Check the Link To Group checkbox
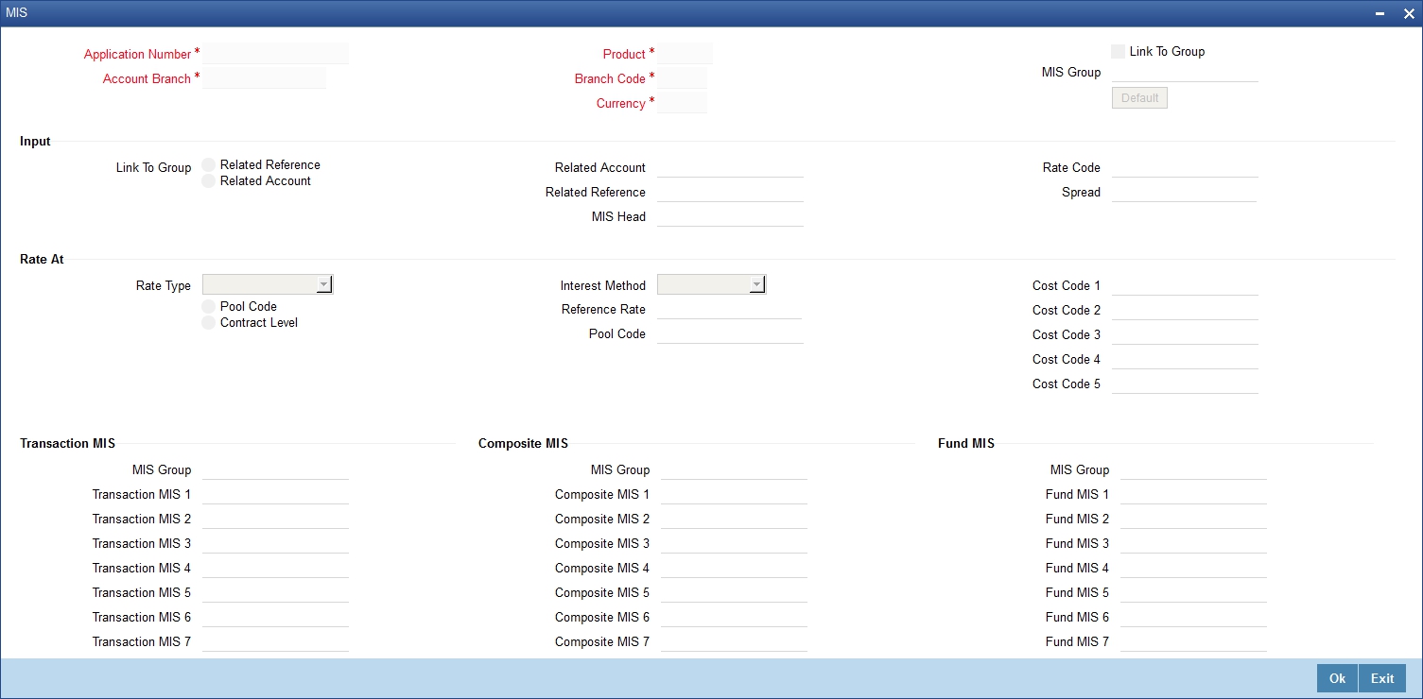This screenshot has height=699, width=1423. pos(1119,52)
